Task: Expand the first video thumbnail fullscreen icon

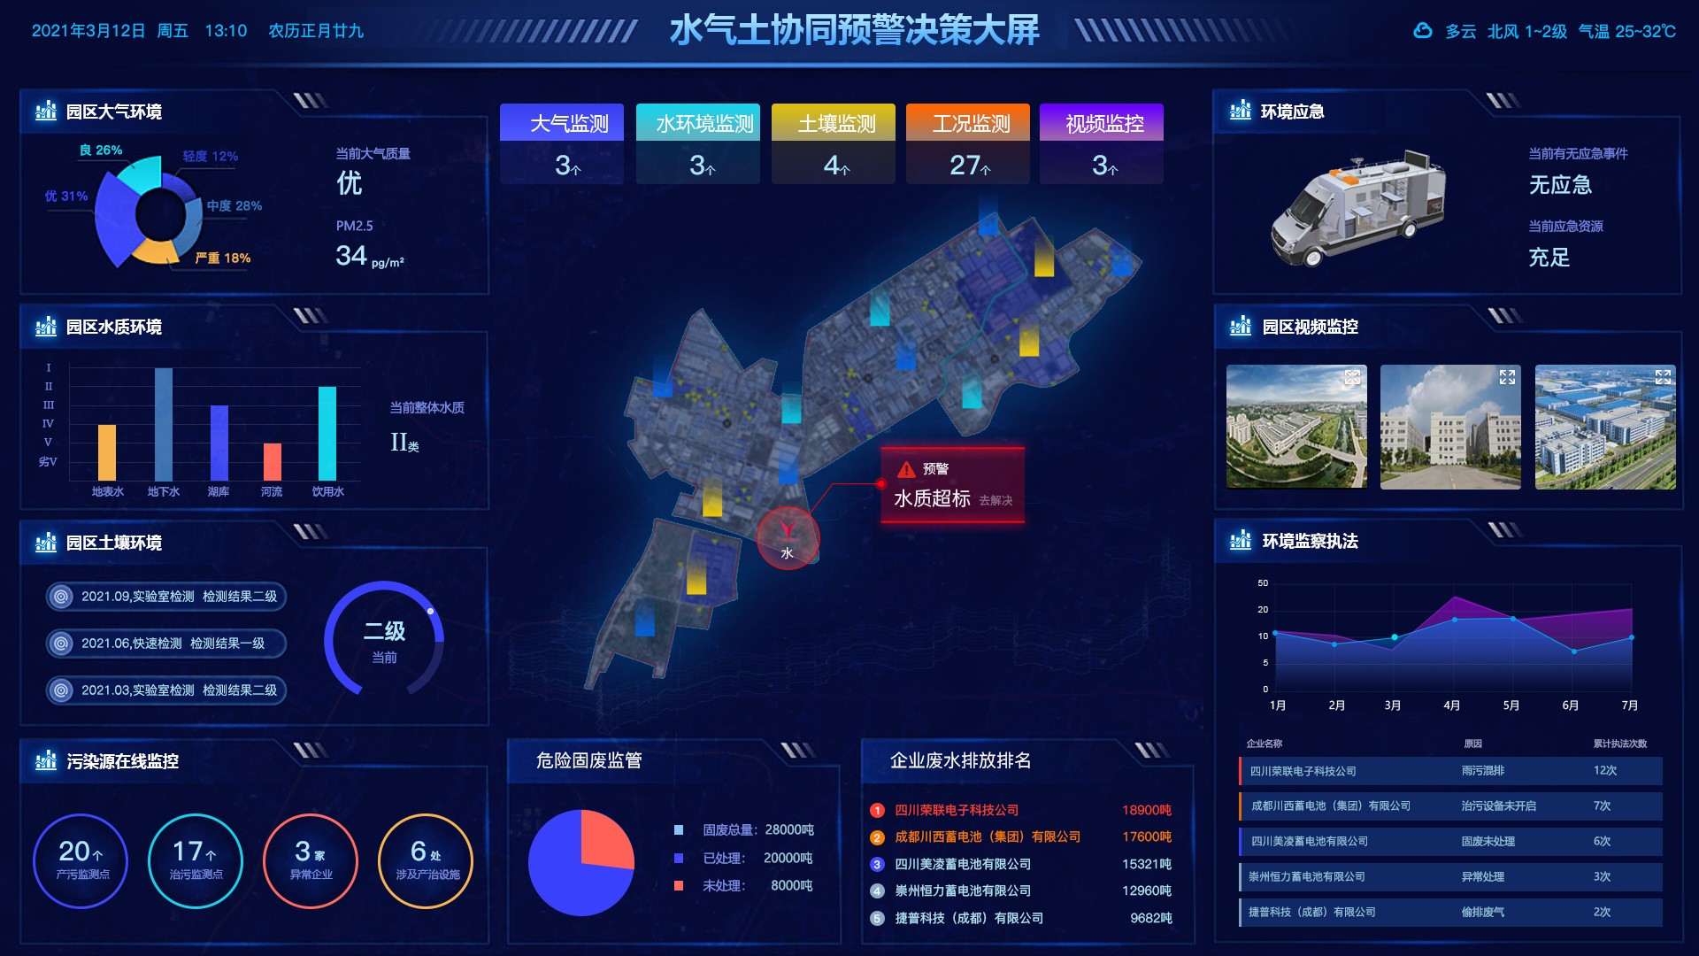Action: [1352, 378]
